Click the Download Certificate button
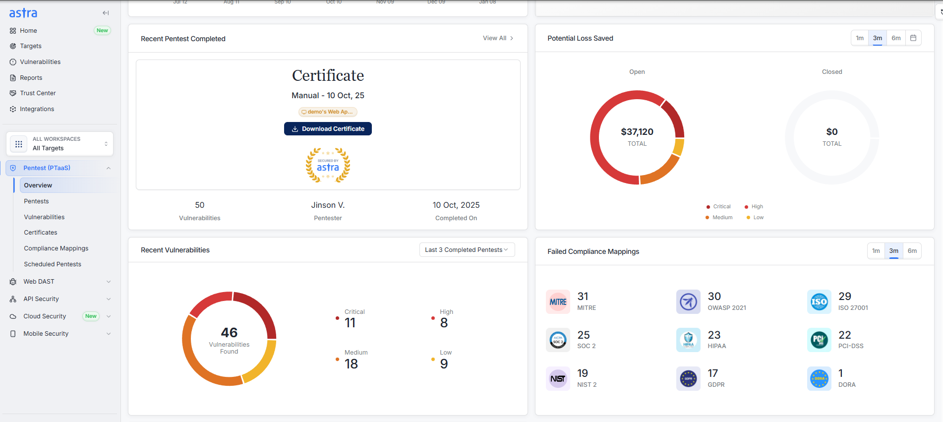Image resolution: width=943 pixels, height=422 pixels. 328,129
